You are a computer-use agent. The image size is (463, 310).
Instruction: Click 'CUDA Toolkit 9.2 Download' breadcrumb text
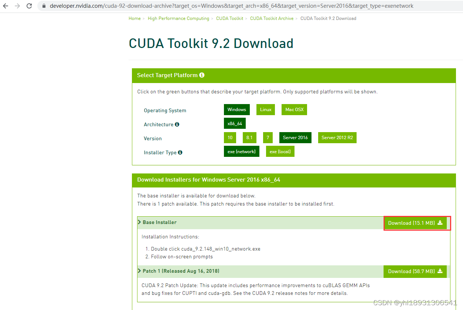pos(328,18)
